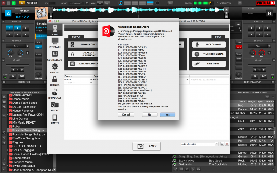Image resolution: width=277 pixels, height=173 pixels.
Task: Open the Licenses padlock section
Action: tap(55, 81)
